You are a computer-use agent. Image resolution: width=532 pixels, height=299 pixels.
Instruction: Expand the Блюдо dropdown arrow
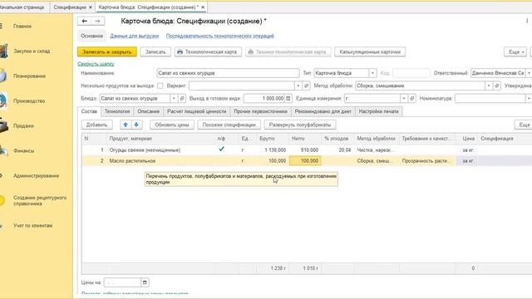click(174, 98)
